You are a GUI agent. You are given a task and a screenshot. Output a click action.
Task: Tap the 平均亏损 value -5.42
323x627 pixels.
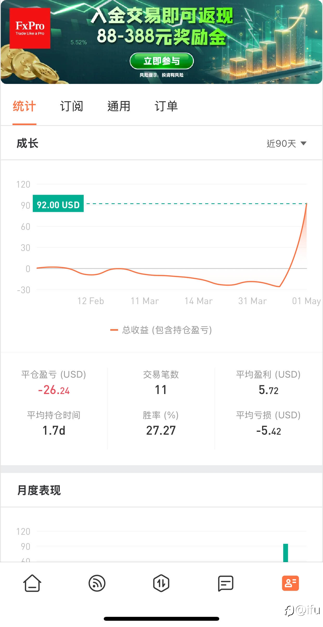pos(268,431)
